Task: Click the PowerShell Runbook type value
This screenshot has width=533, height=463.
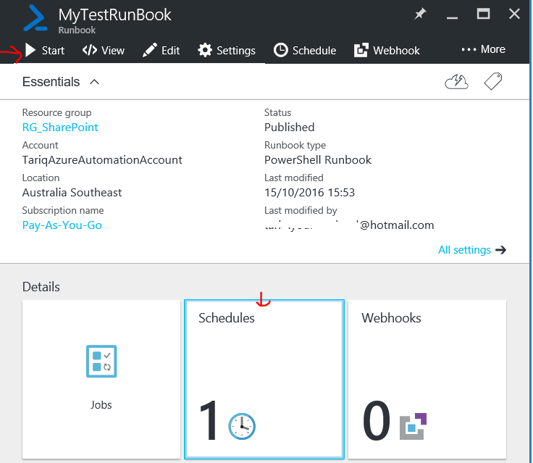Action: 318,160
